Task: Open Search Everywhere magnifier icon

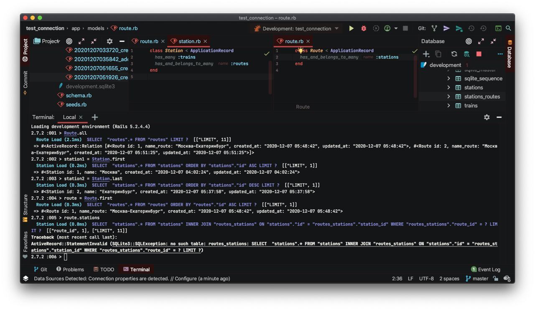Action: pos(508,28)
